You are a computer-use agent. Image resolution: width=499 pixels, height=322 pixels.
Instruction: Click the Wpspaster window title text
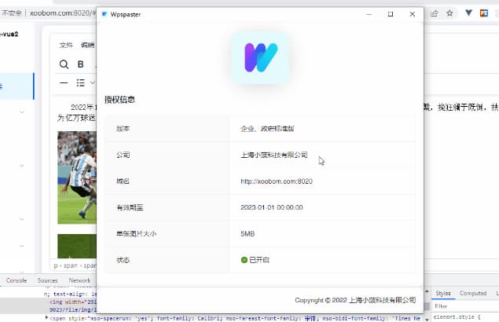pyautogui.click(x=126, y=14)
